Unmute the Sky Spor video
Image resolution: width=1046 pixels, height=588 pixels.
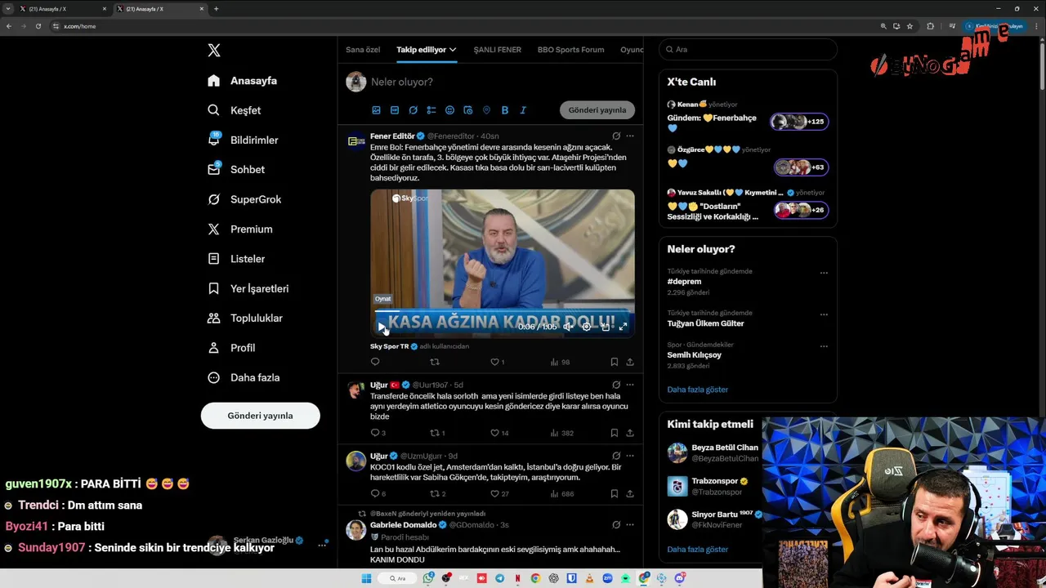pyautogui.click(x=568, y=327)
